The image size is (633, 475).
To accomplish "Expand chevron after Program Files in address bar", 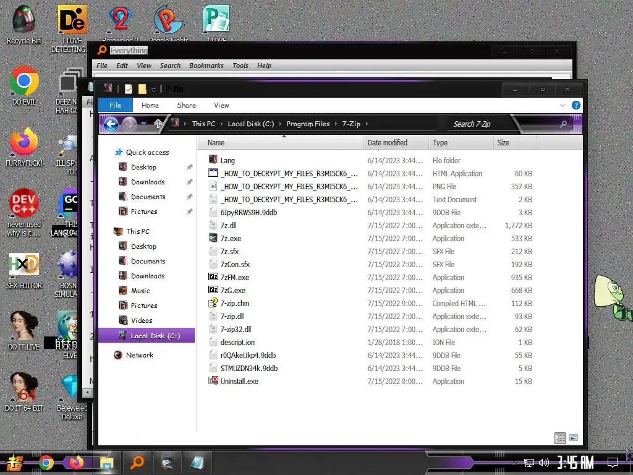I will pyautogui.click(x=336, y=124).
